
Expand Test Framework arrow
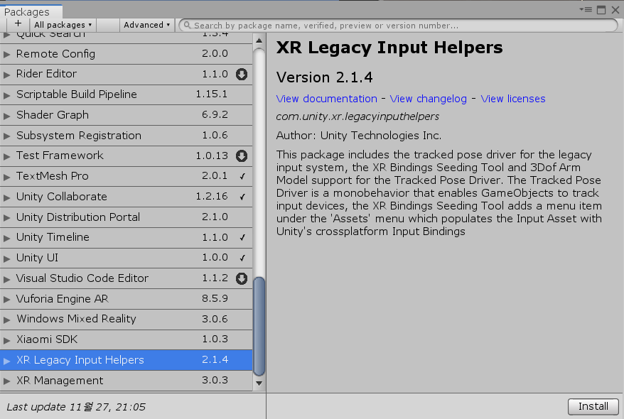[x=7, y=157]
